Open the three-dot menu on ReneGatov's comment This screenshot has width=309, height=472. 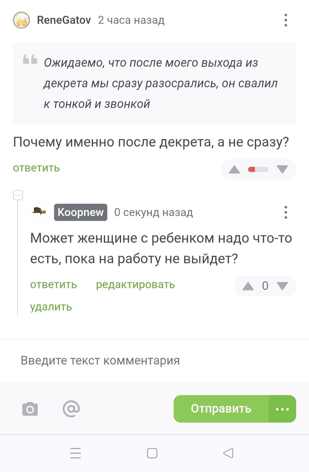(x=286, y=20)
